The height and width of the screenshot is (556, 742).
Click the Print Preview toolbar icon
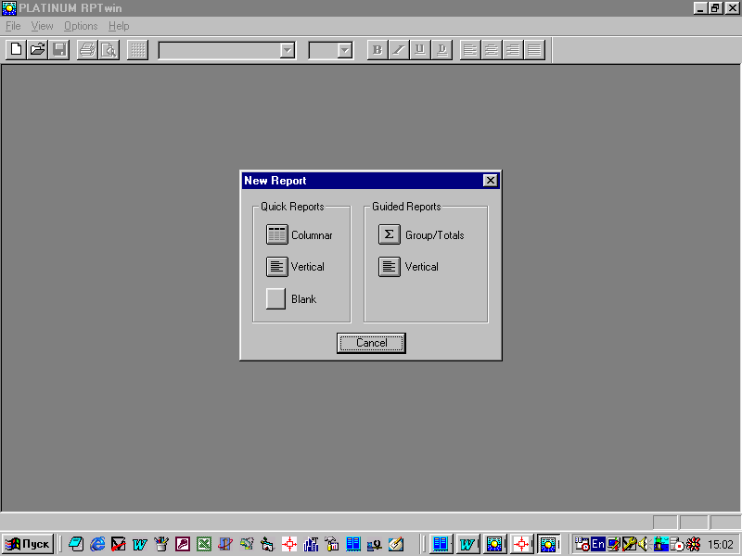tap(109, 50)
